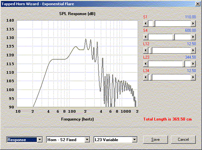The image size is (202, 150).
Task: Click the S1 value 110.00
Action: pyautogui.click(x=191, y=17)
